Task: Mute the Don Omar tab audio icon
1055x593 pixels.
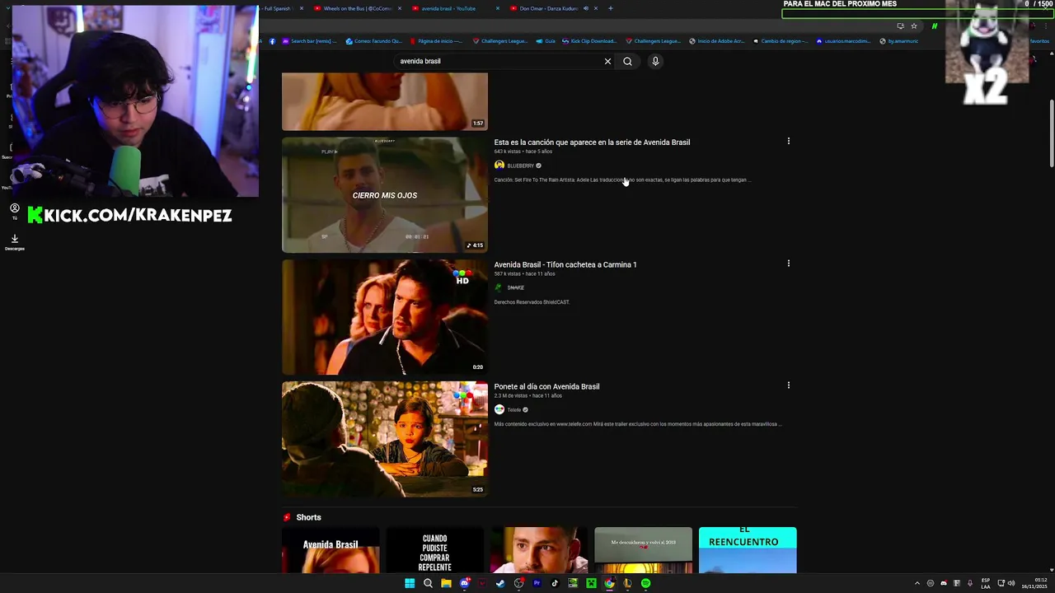Action: pyautogui.click(x=585, y=8)
